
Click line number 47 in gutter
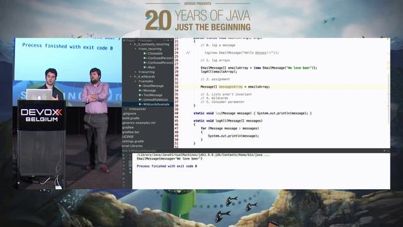(x=176, y=129)
